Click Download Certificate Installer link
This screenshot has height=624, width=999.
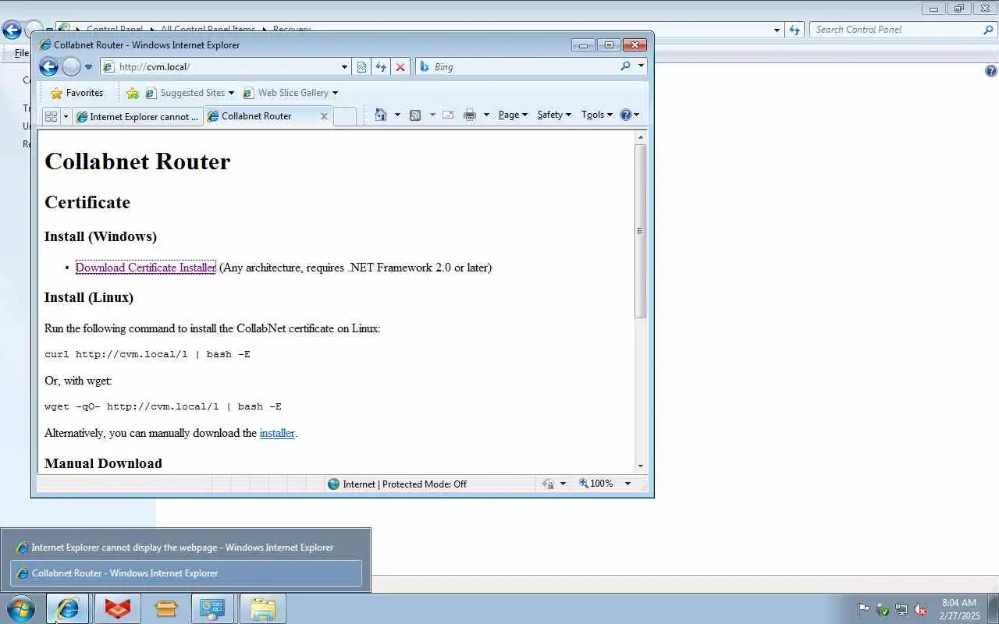[146, 268]
